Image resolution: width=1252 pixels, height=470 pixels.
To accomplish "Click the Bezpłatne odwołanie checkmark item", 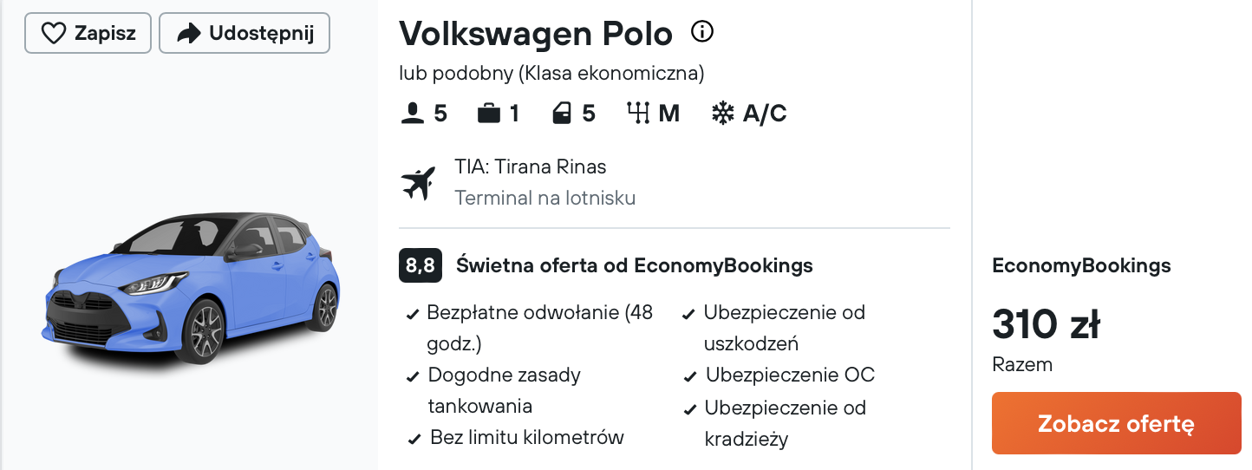I will pyautogui.click(x=529, y=328).
